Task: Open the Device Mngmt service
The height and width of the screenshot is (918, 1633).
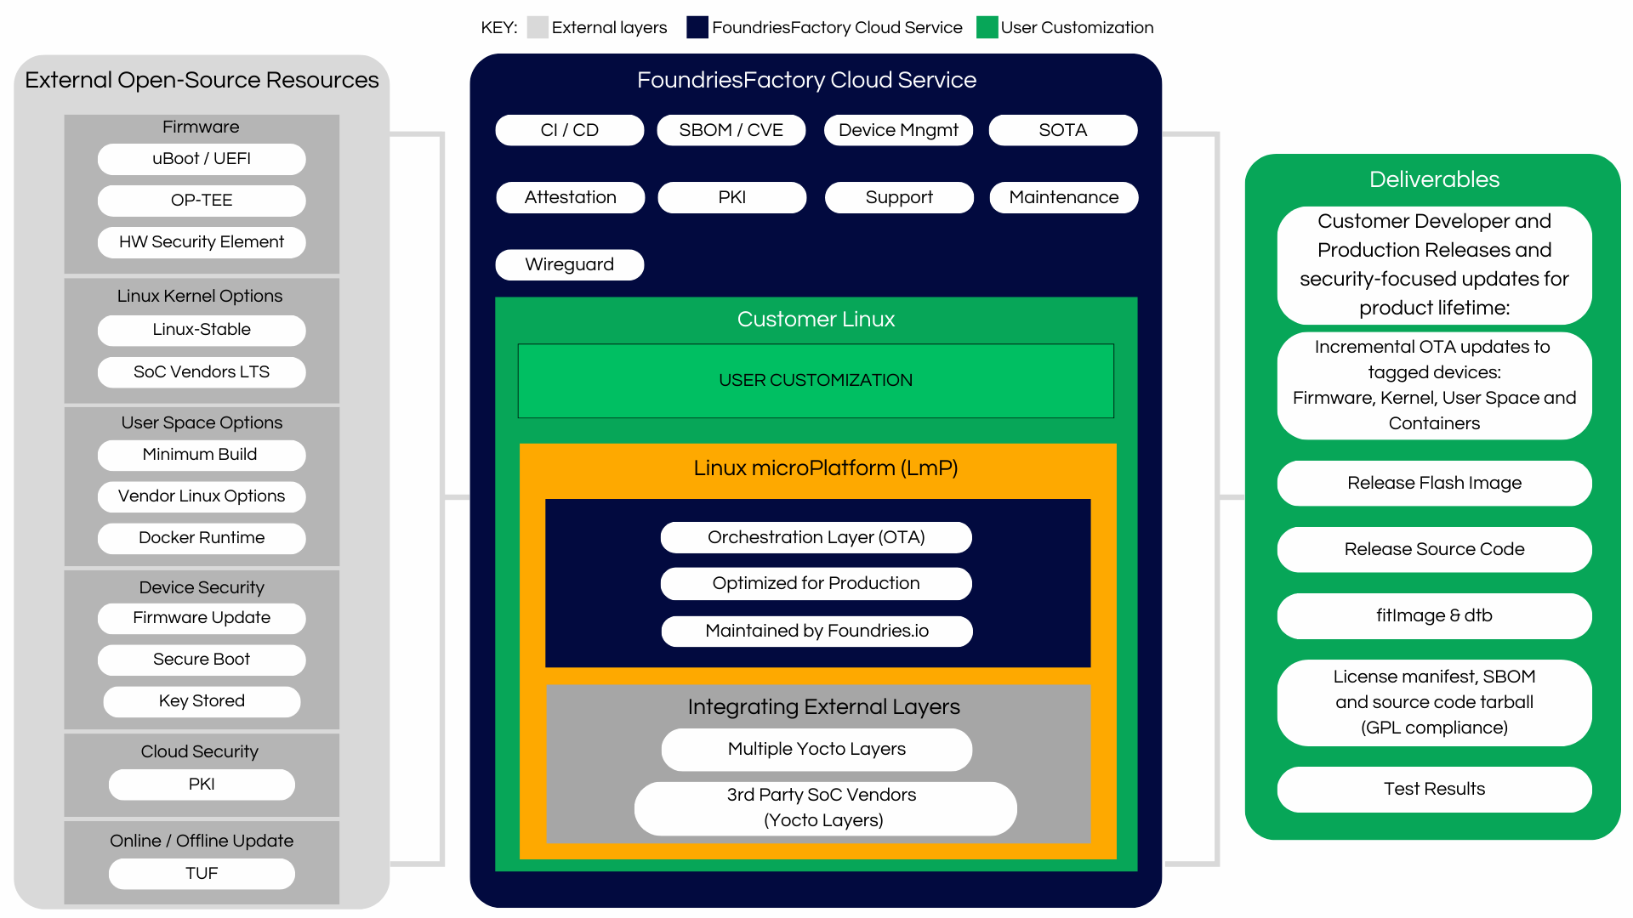Action: point(898,129)
